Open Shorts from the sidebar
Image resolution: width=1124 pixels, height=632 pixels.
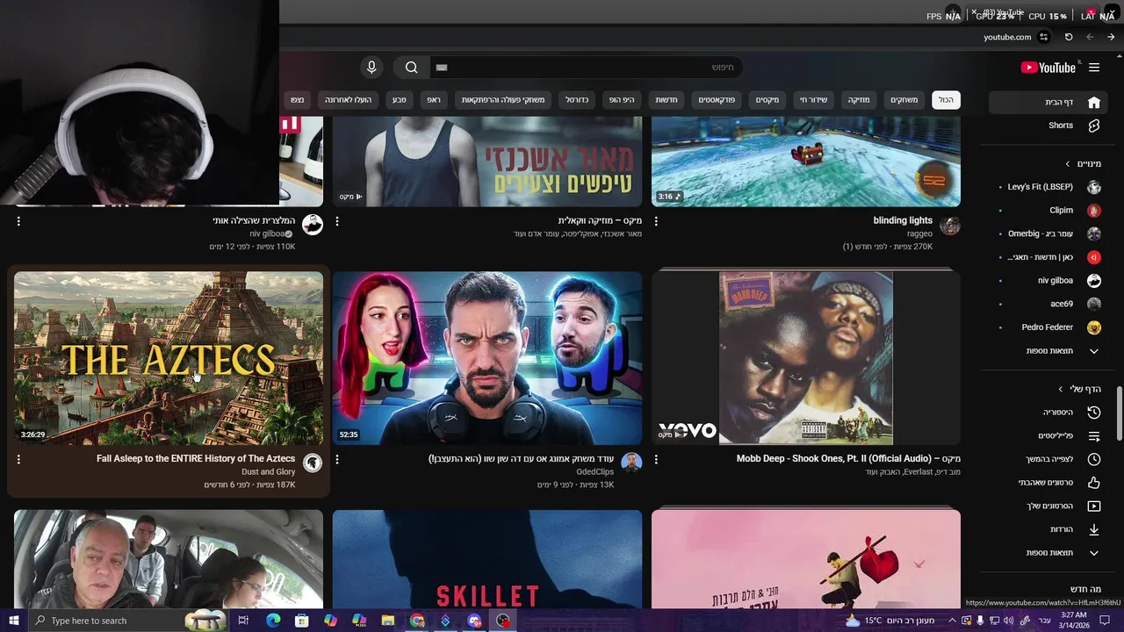(1047, 126)
